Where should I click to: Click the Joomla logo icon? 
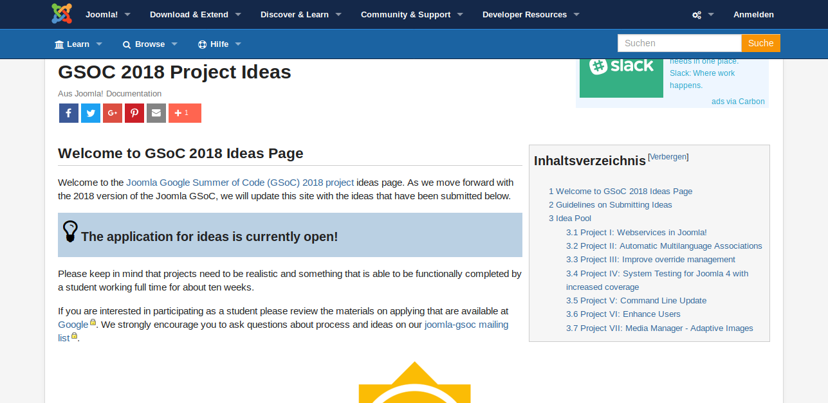(x=62, y=13)
